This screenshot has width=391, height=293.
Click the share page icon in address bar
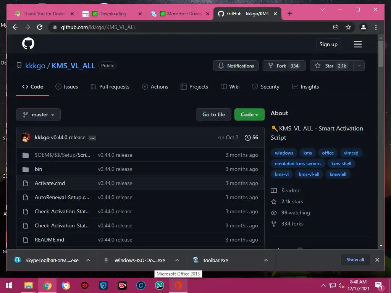pyautogui.click(x=336, y=27)
